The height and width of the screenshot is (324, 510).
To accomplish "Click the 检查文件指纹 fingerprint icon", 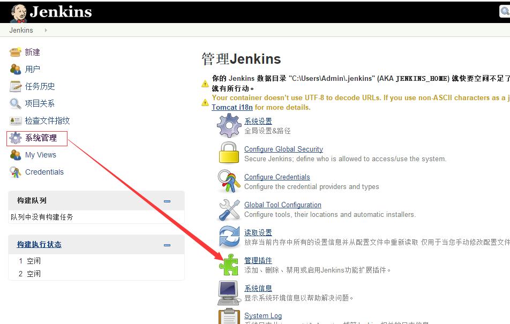I will pyautogui.click(x=16, y=120).
